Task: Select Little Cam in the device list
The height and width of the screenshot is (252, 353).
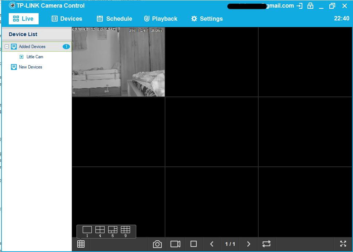Action: [35, 57]
